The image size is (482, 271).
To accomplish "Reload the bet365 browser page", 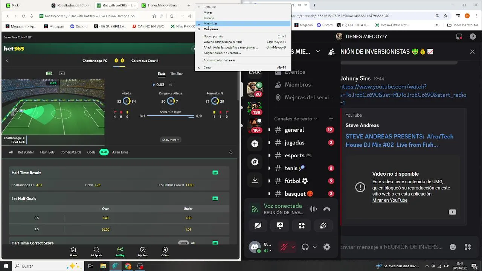I will (23, 16).
